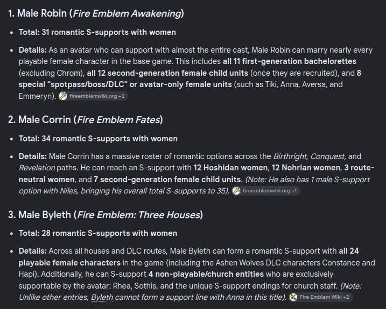Click the line Total: 34 romantic S-supports

point(98,139)
